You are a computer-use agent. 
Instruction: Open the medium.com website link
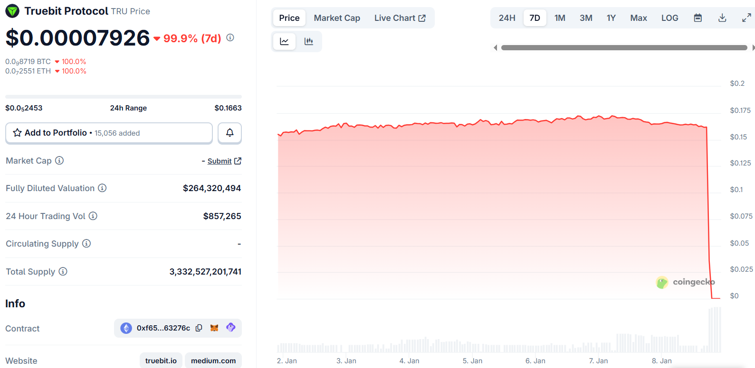pos(213,360)
